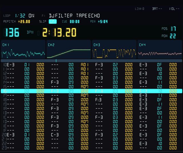Click row number 23 in pattern list

[4, 148]
